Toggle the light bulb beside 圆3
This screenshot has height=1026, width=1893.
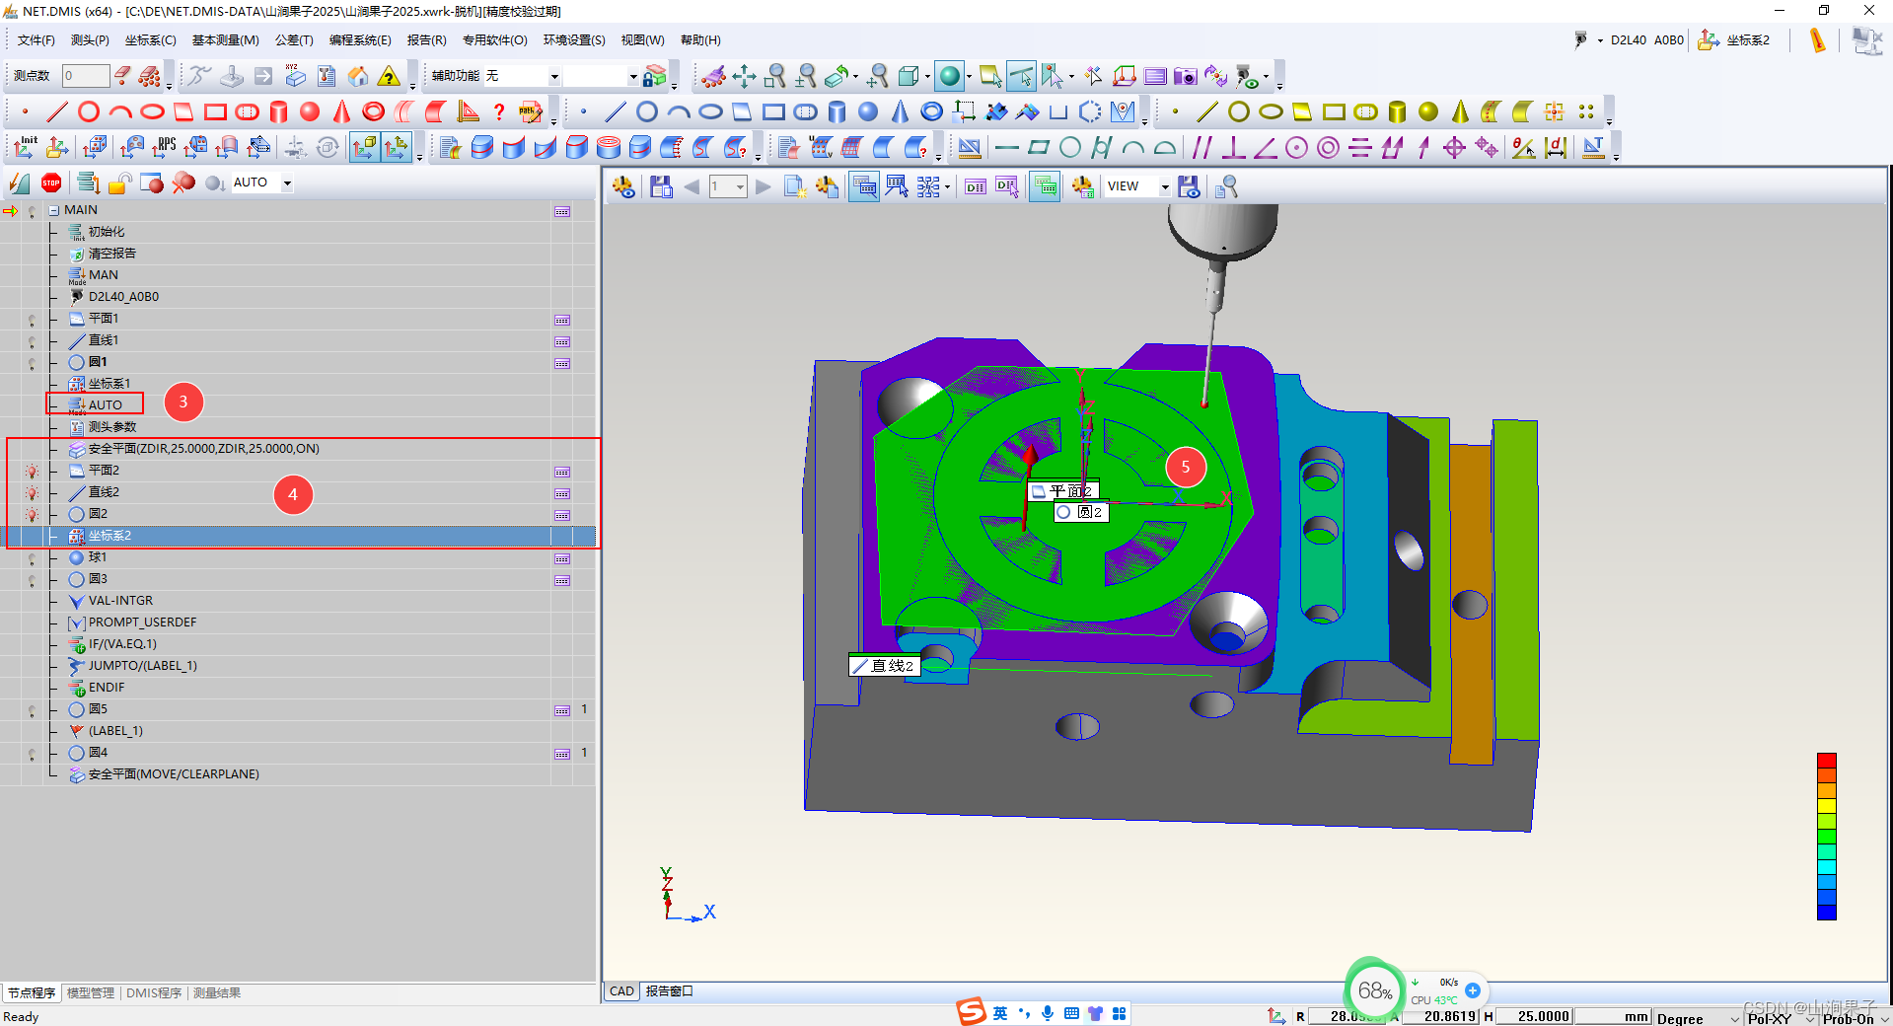(x=32, y=580)
